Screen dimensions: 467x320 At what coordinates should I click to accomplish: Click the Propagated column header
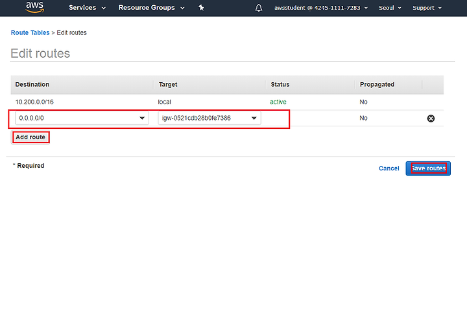tap(377, 84)
